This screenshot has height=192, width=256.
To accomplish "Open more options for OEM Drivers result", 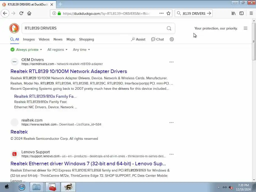I will [171, 62].
